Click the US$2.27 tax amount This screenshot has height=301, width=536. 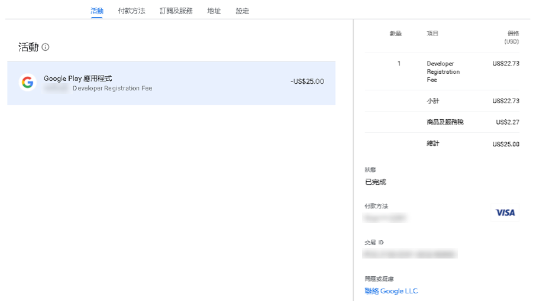(x=508, y=122)
